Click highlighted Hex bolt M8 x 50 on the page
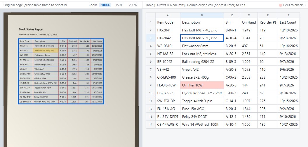The width and height of the screenshot is (308, 147). 46,50
